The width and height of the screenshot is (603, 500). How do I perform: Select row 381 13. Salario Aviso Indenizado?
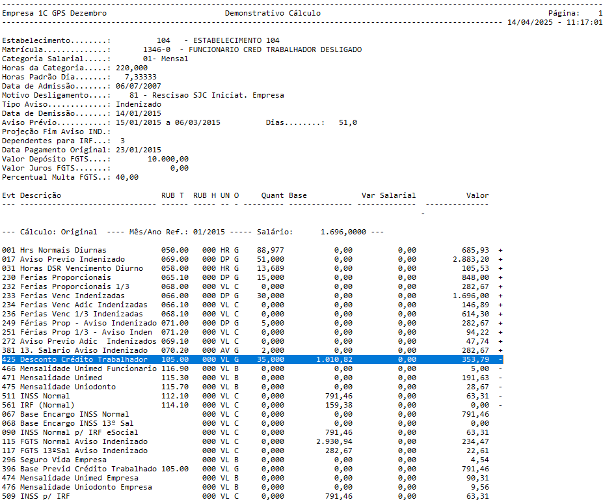click(85, 350)
